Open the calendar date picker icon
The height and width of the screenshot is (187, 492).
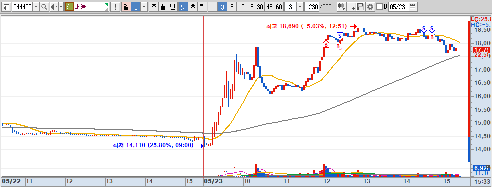(413, 7)
